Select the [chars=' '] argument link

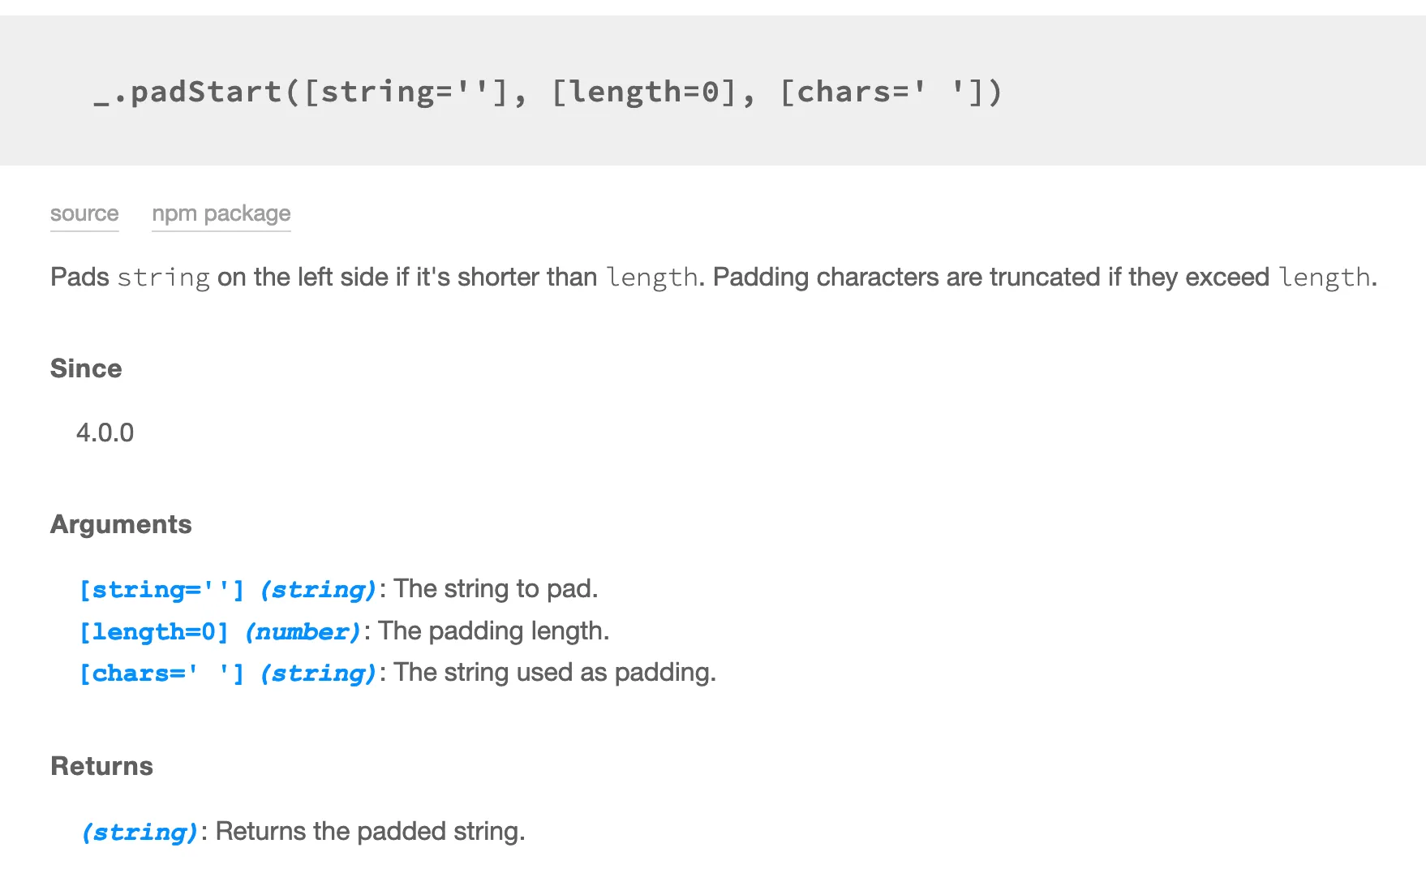pos(161,673)
